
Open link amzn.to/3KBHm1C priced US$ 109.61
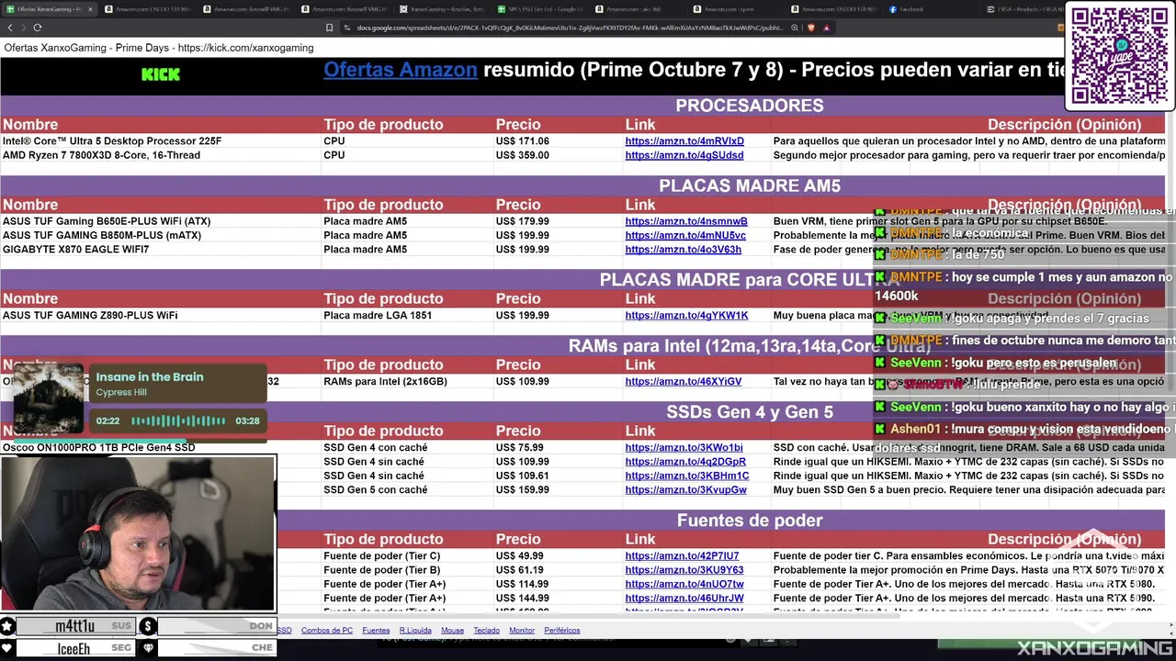[687, 476]
